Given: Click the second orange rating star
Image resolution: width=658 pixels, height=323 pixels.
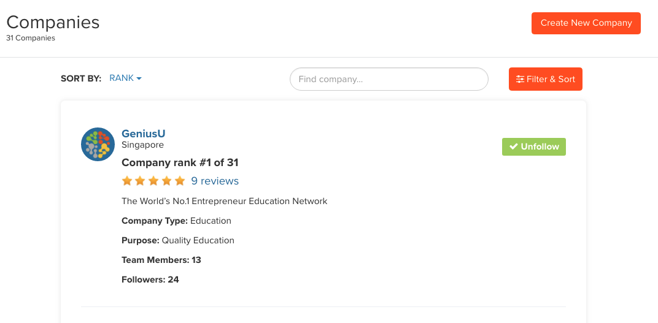Looking at the screenshot, I should click(140, 181).
